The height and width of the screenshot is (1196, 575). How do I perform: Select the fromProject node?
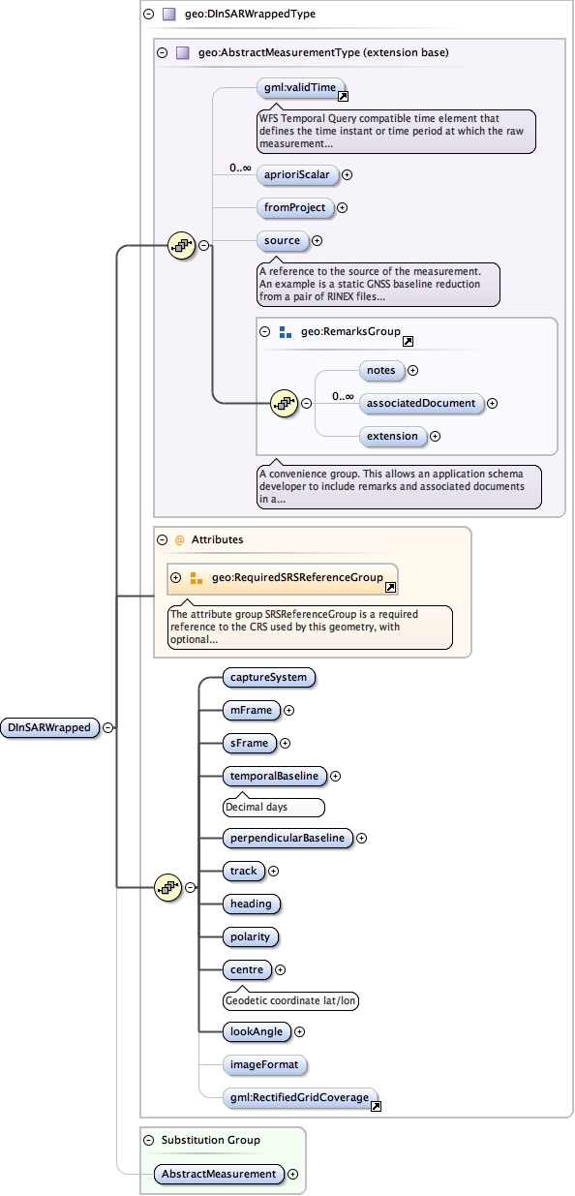[x=294, y=207]
